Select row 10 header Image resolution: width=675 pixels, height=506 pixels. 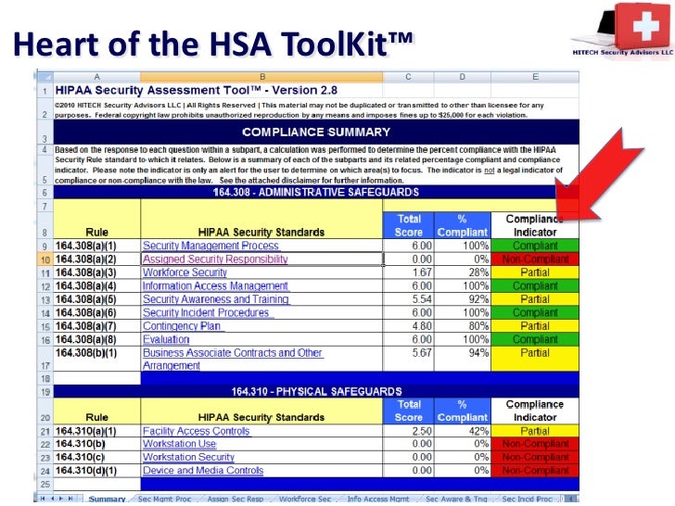[45, 259]
